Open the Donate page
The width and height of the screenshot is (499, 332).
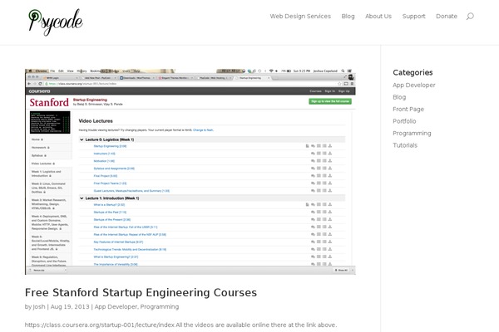point(447,17)
